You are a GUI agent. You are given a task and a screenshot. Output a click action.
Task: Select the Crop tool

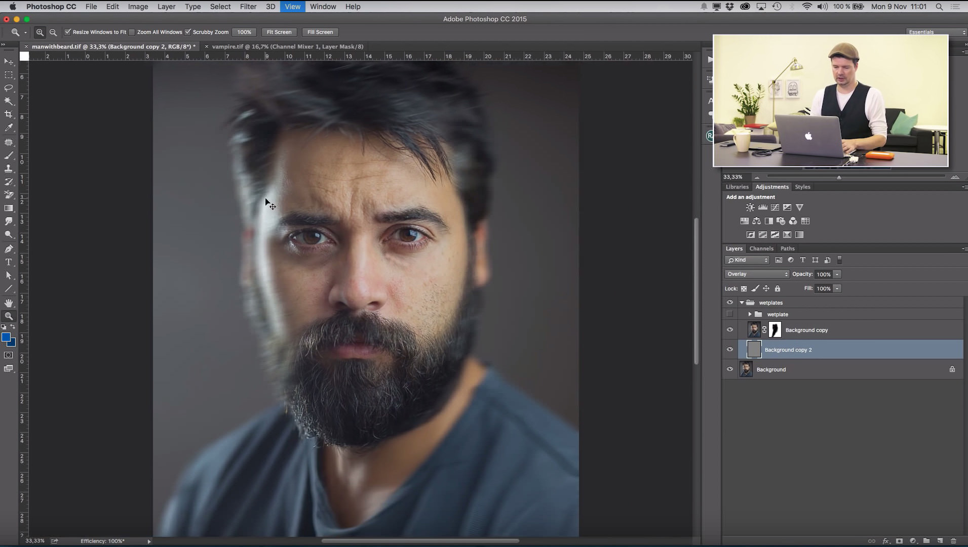(x=9, y=114)
